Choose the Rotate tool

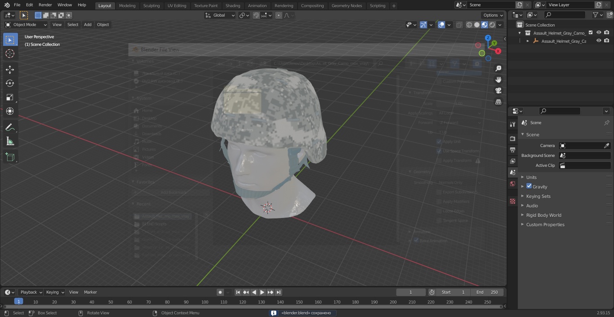(10, 83)
